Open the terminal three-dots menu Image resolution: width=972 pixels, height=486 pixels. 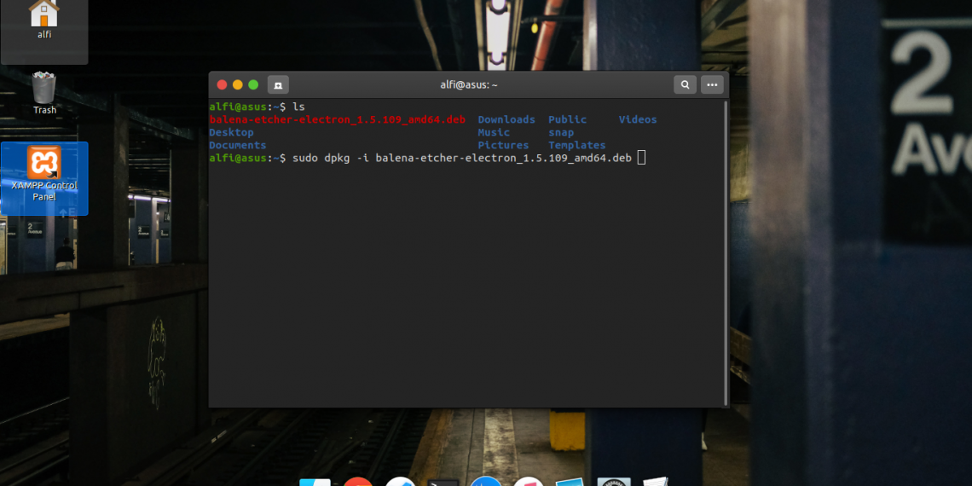pyautogui.click(x=712, y=84)
